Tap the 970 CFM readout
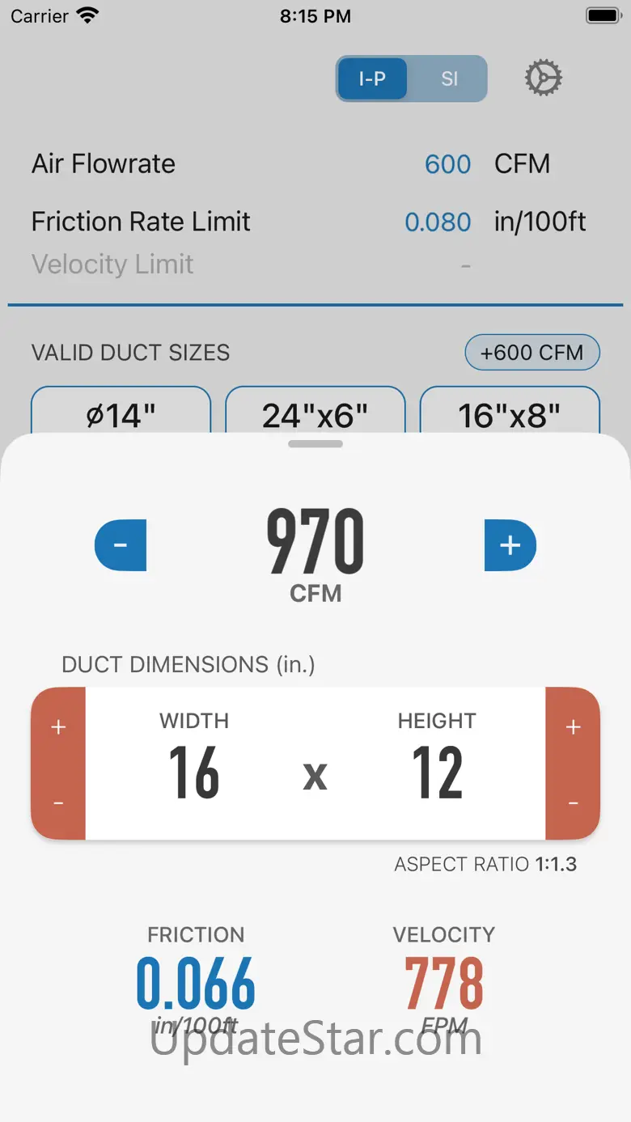 pos(315,542)
